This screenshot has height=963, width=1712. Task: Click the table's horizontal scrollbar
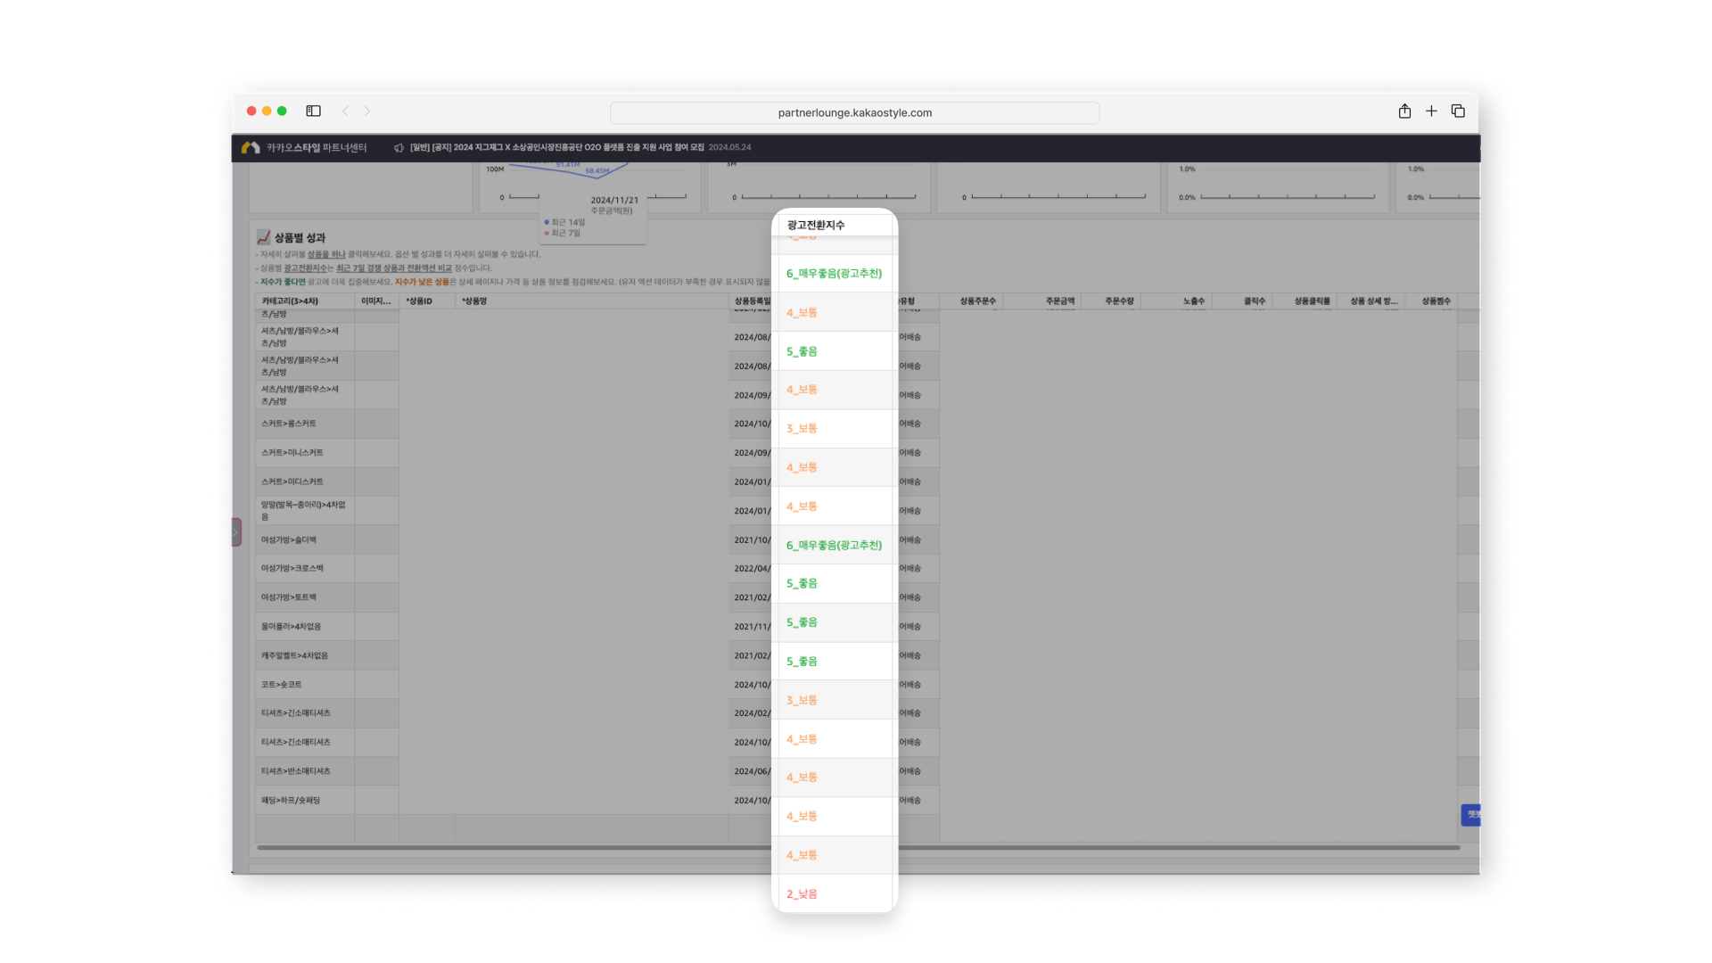(x=858, y=847)
